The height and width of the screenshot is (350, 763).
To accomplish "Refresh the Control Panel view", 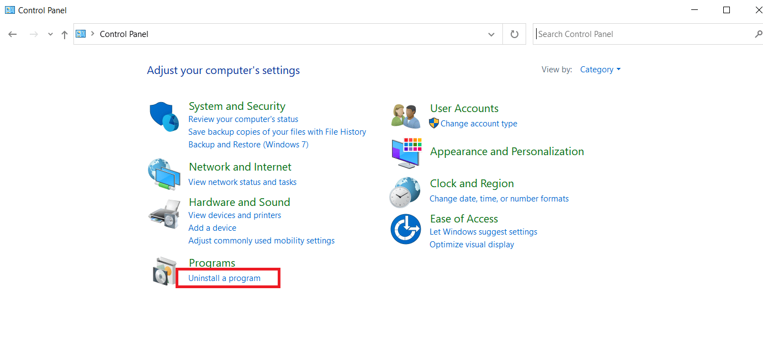I will click(x=515, y=34).
